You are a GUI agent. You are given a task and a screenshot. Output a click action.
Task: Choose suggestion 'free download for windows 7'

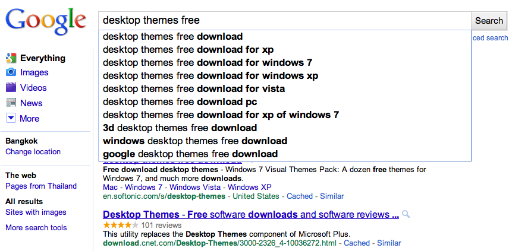tap(285, 62)
